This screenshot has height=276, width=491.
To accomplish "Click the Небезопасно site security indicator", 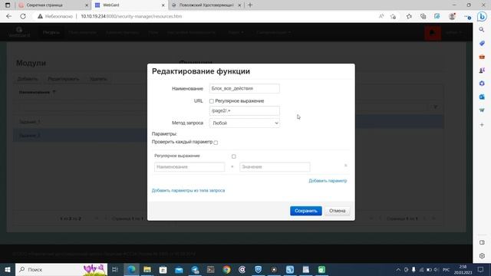I will pyautogui.click(x=55, y=16).
